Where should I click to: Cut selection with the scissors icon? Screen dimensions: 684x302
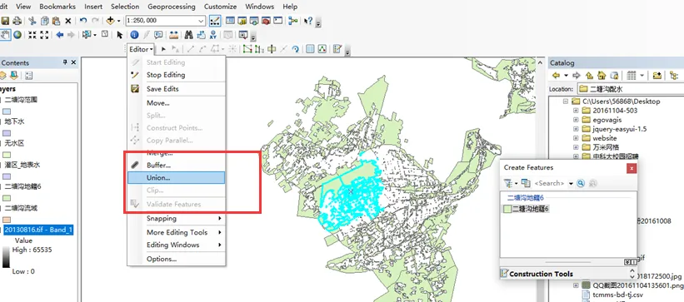[32, 21]
